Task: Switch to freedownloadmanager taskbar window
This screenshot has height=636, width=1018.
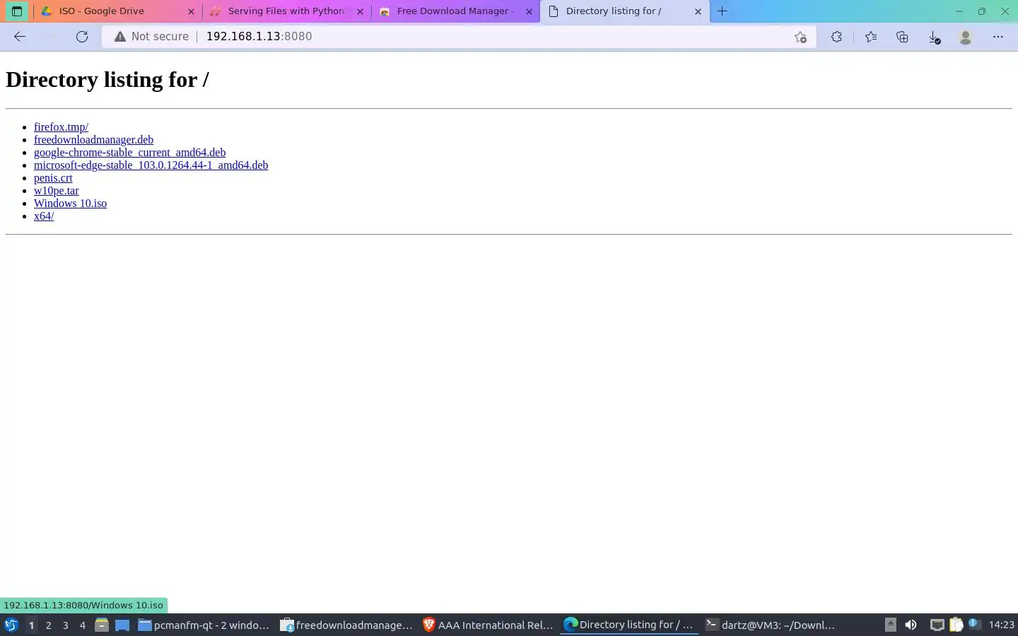Action: click(346, 625)
